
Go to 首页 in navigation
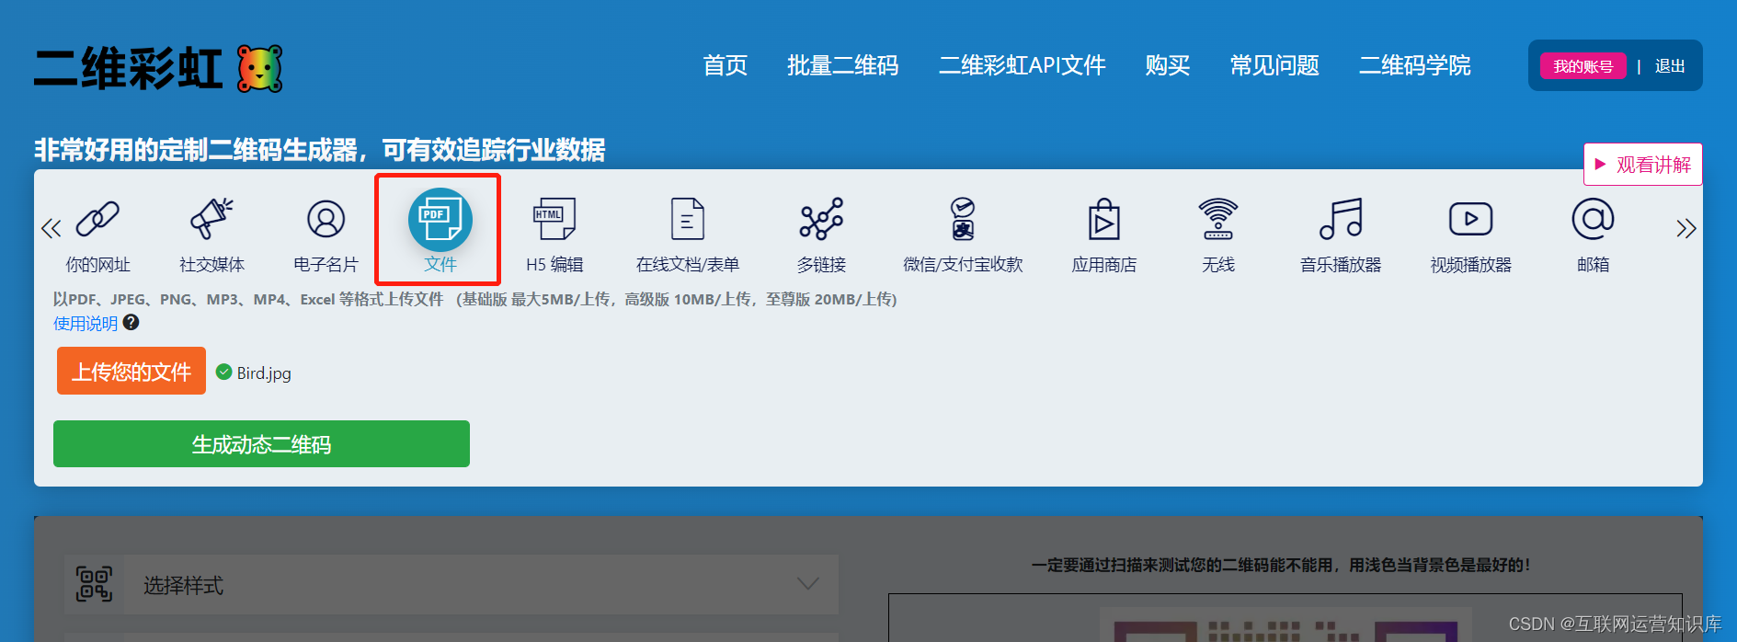725,65
